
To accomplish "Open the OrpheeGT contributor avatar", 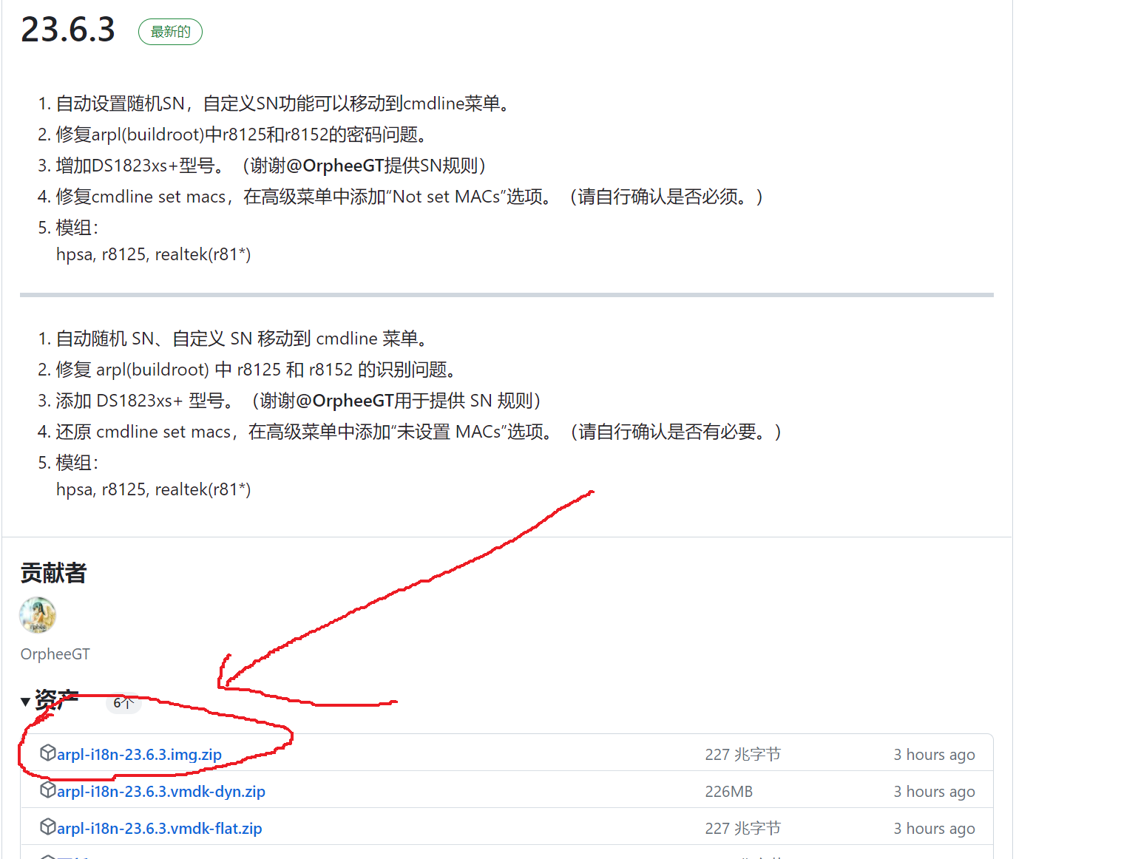I will pyautogui.click(x=38, y=615).
